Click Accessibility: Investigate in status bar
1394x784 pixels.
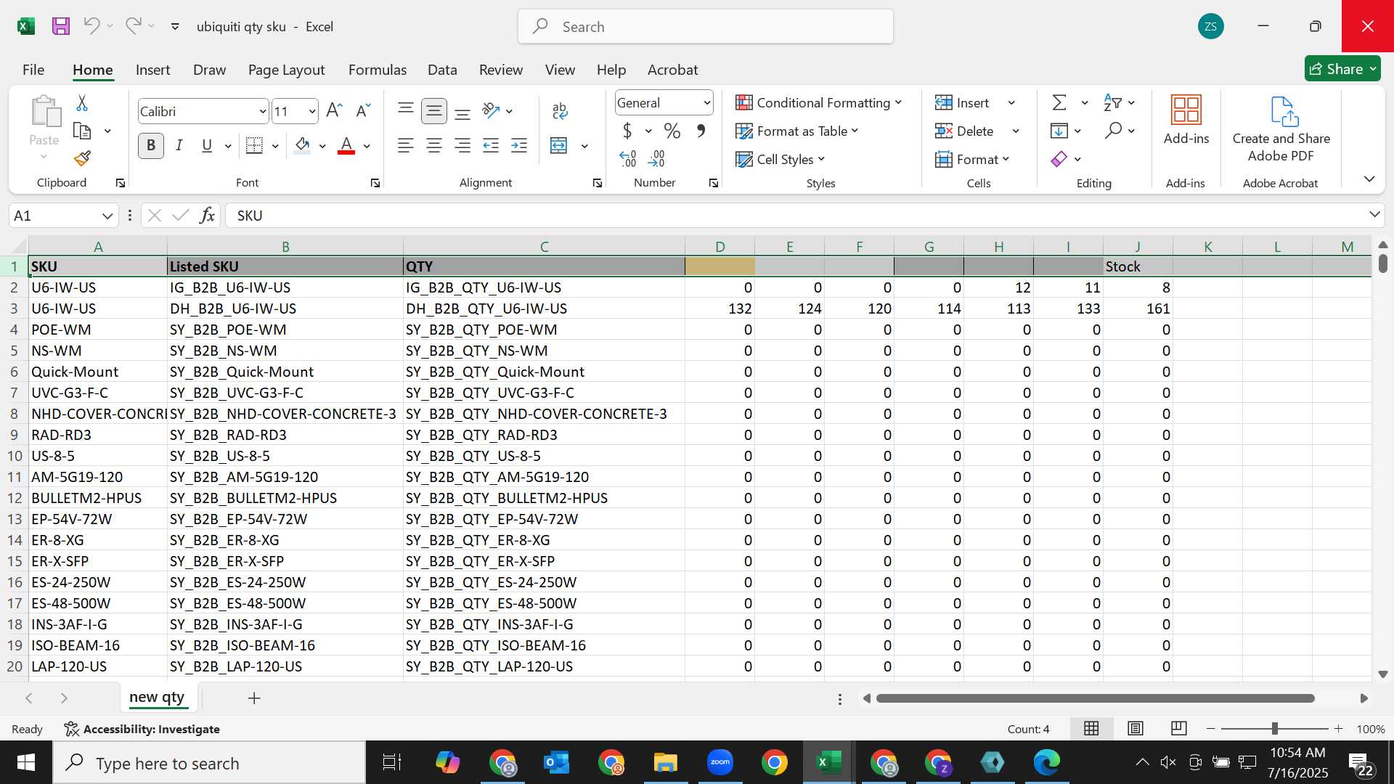(x=142, y=729)
